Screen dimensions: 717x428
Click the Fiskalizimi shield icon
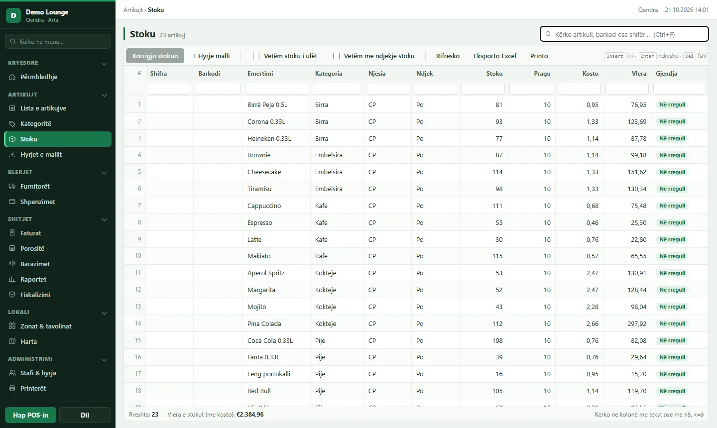(12, 295)
